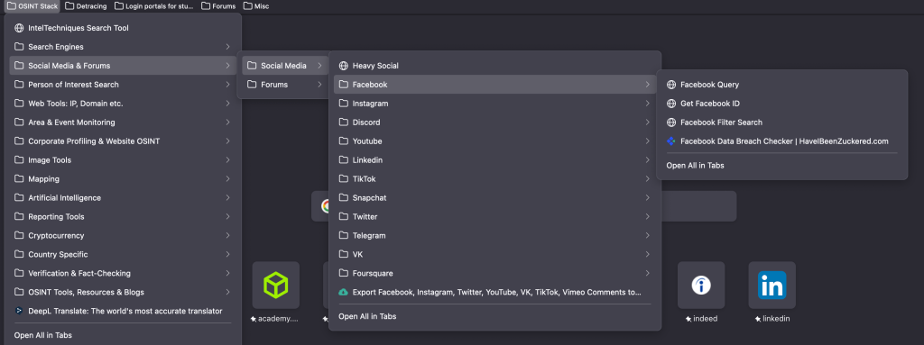Click chevron beside Image Tools
The image size is (924, 345).
[227, 159]
